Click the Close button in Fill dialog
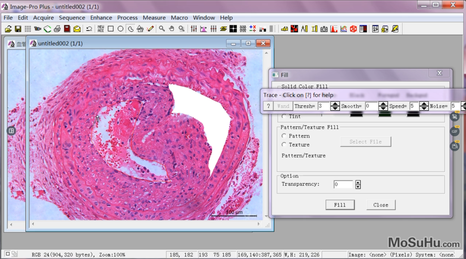466x259 pixels. [x=381, y=205]
